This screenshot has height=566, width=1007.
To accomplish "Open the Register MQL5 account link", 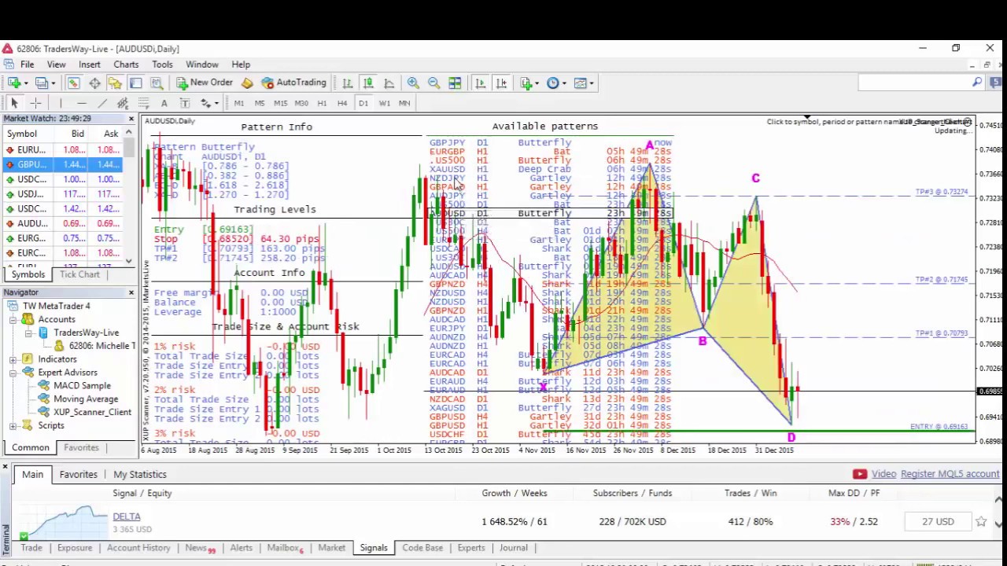I will [x=950, y=474].
